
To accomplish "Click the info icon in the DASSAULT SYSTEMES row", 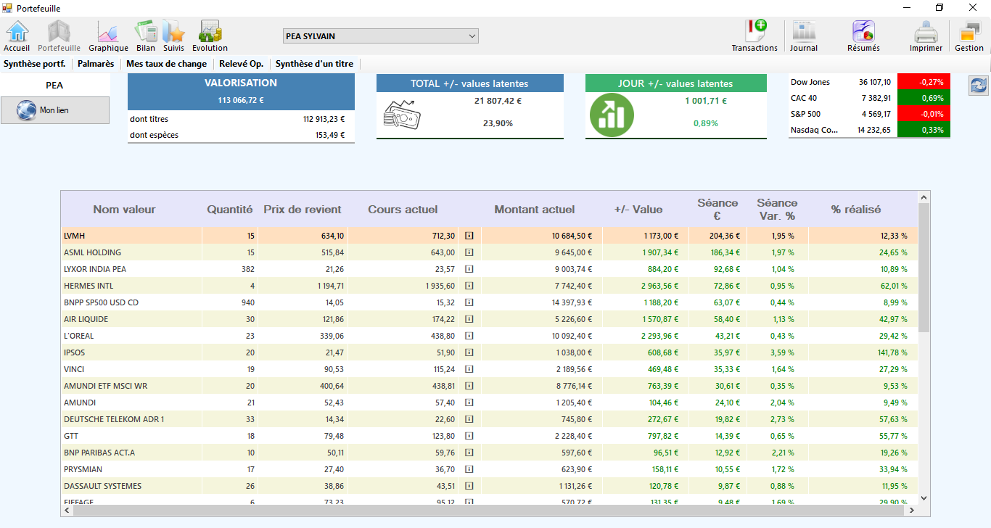I will (469, 486).
